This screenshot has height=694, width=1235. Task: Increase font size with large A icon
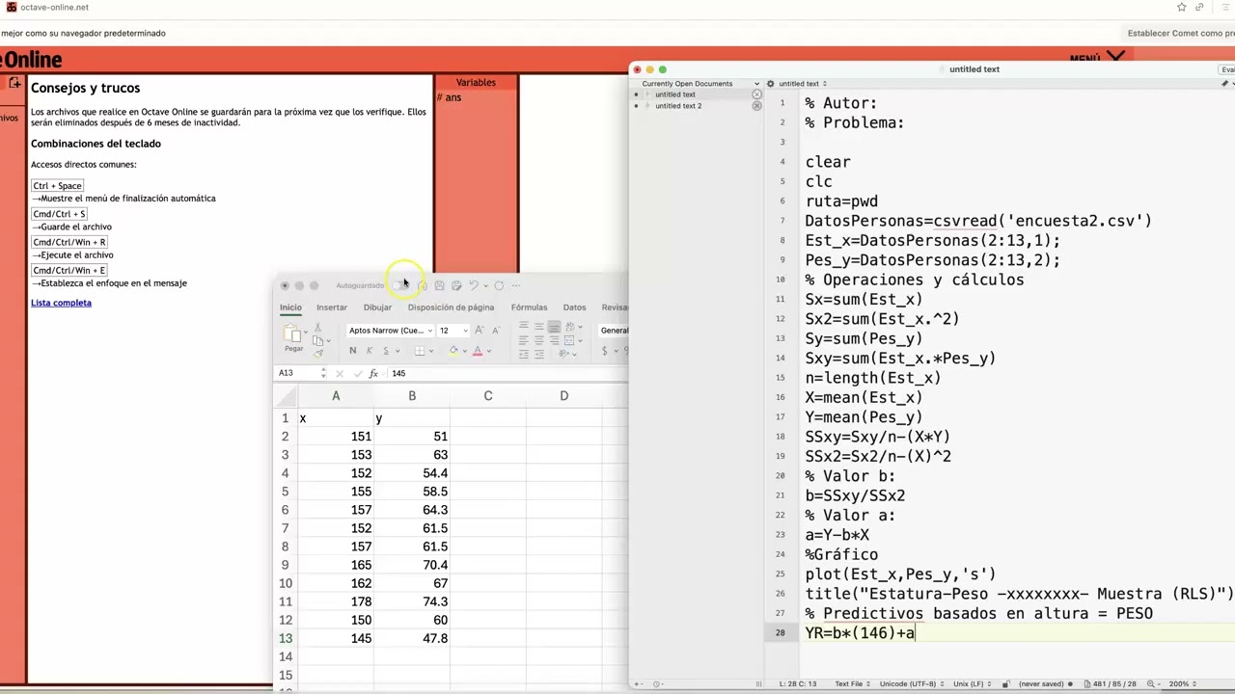click(x=480, y=331)
